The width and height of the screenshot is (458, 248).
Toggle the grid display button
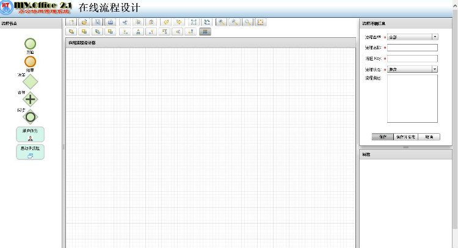(x=205, y=32)
